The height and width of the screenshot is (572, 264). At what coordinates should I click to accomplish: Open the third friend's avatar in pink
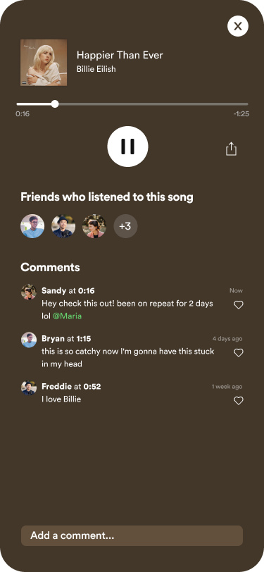click(x=94, y=226)
